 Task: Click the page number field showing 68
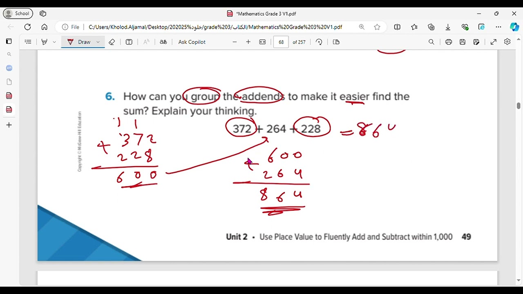pos(281,42)
